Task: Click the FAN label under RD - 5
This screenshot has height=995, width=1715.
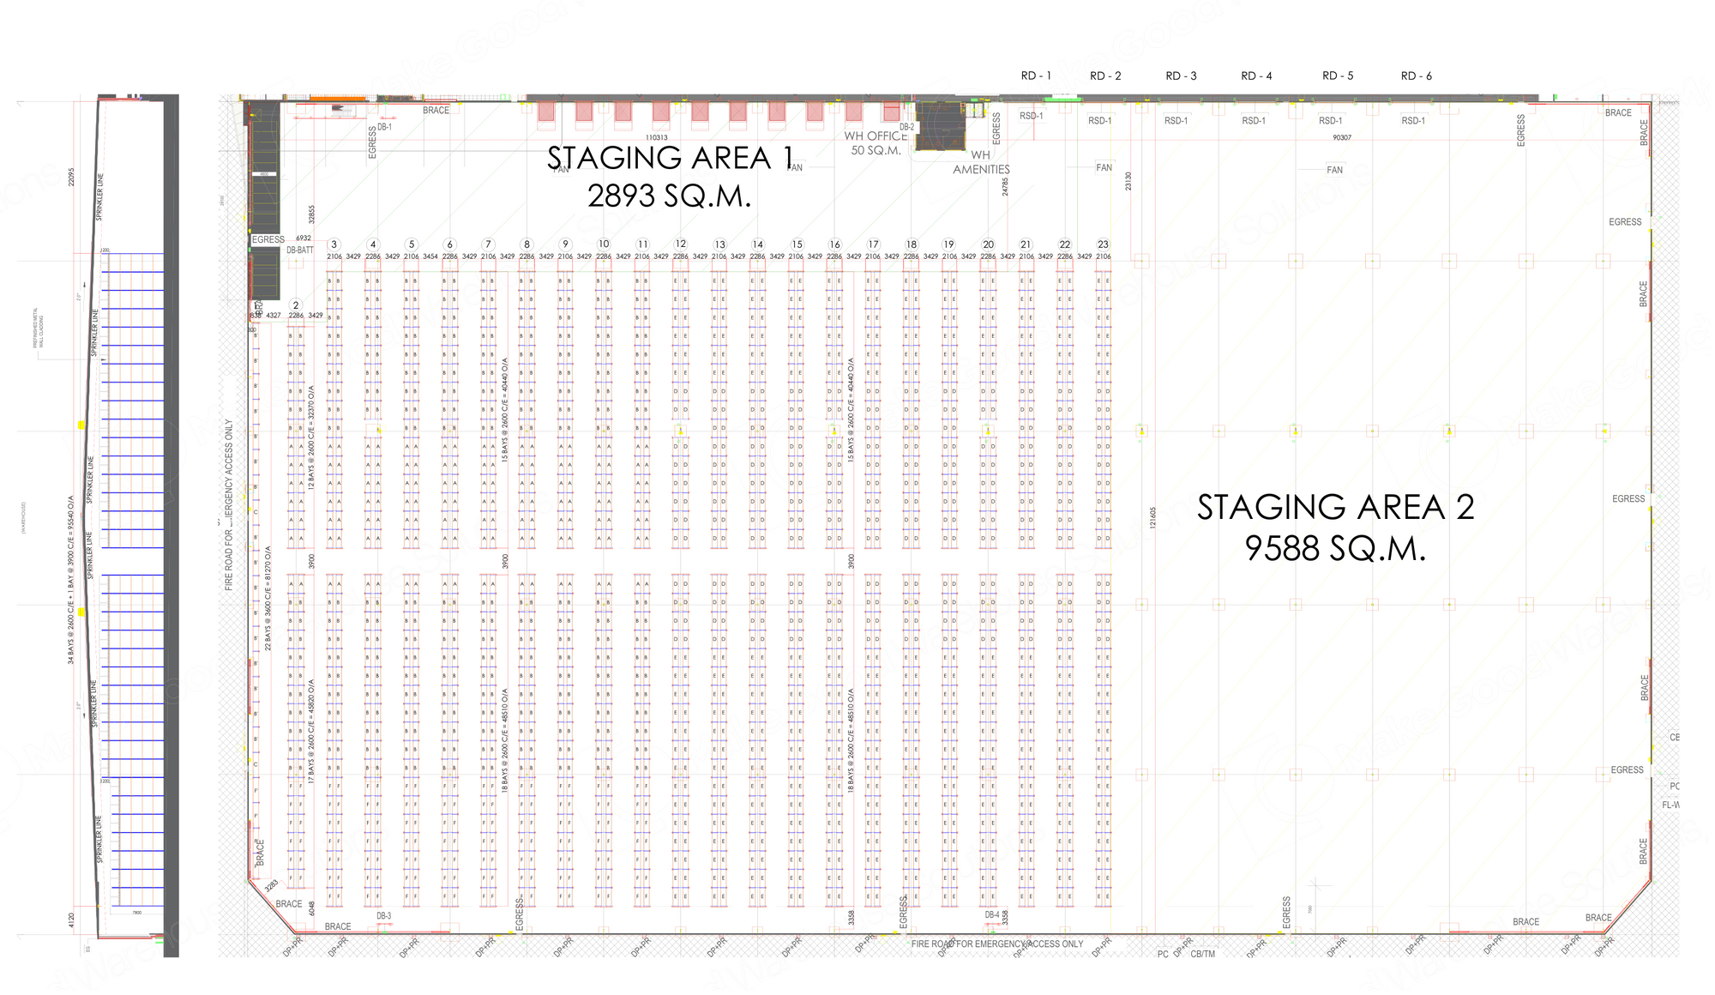Action: tap(1335, 170)
